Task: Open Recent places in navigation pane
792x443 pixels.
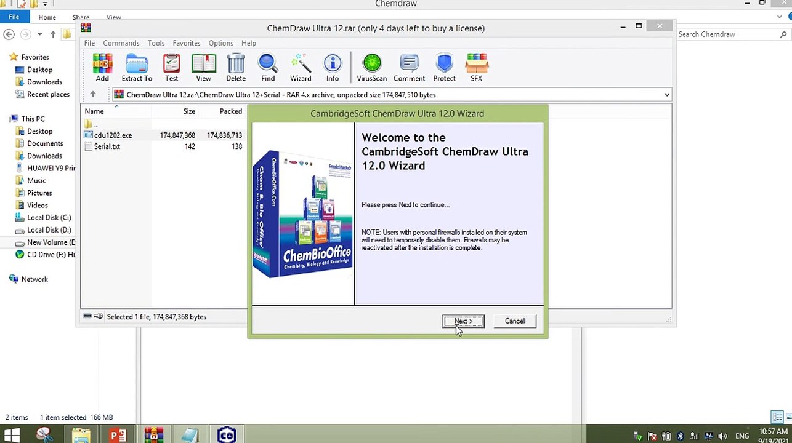Action: 48,94
